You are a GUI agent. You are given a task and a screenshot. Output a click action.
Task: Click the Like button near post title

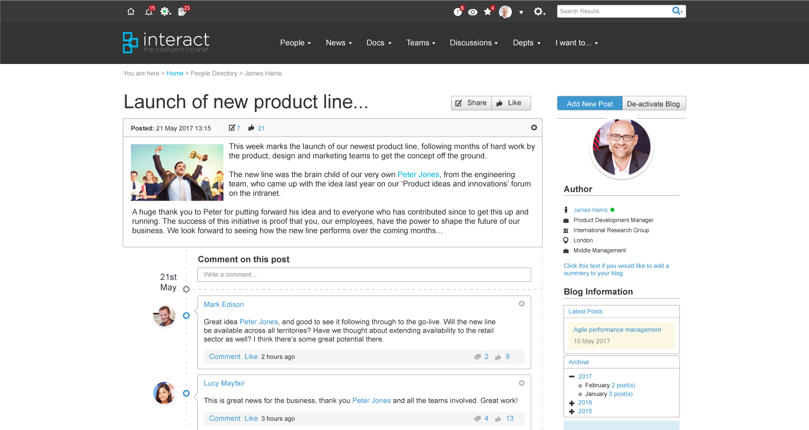(511, 103)
